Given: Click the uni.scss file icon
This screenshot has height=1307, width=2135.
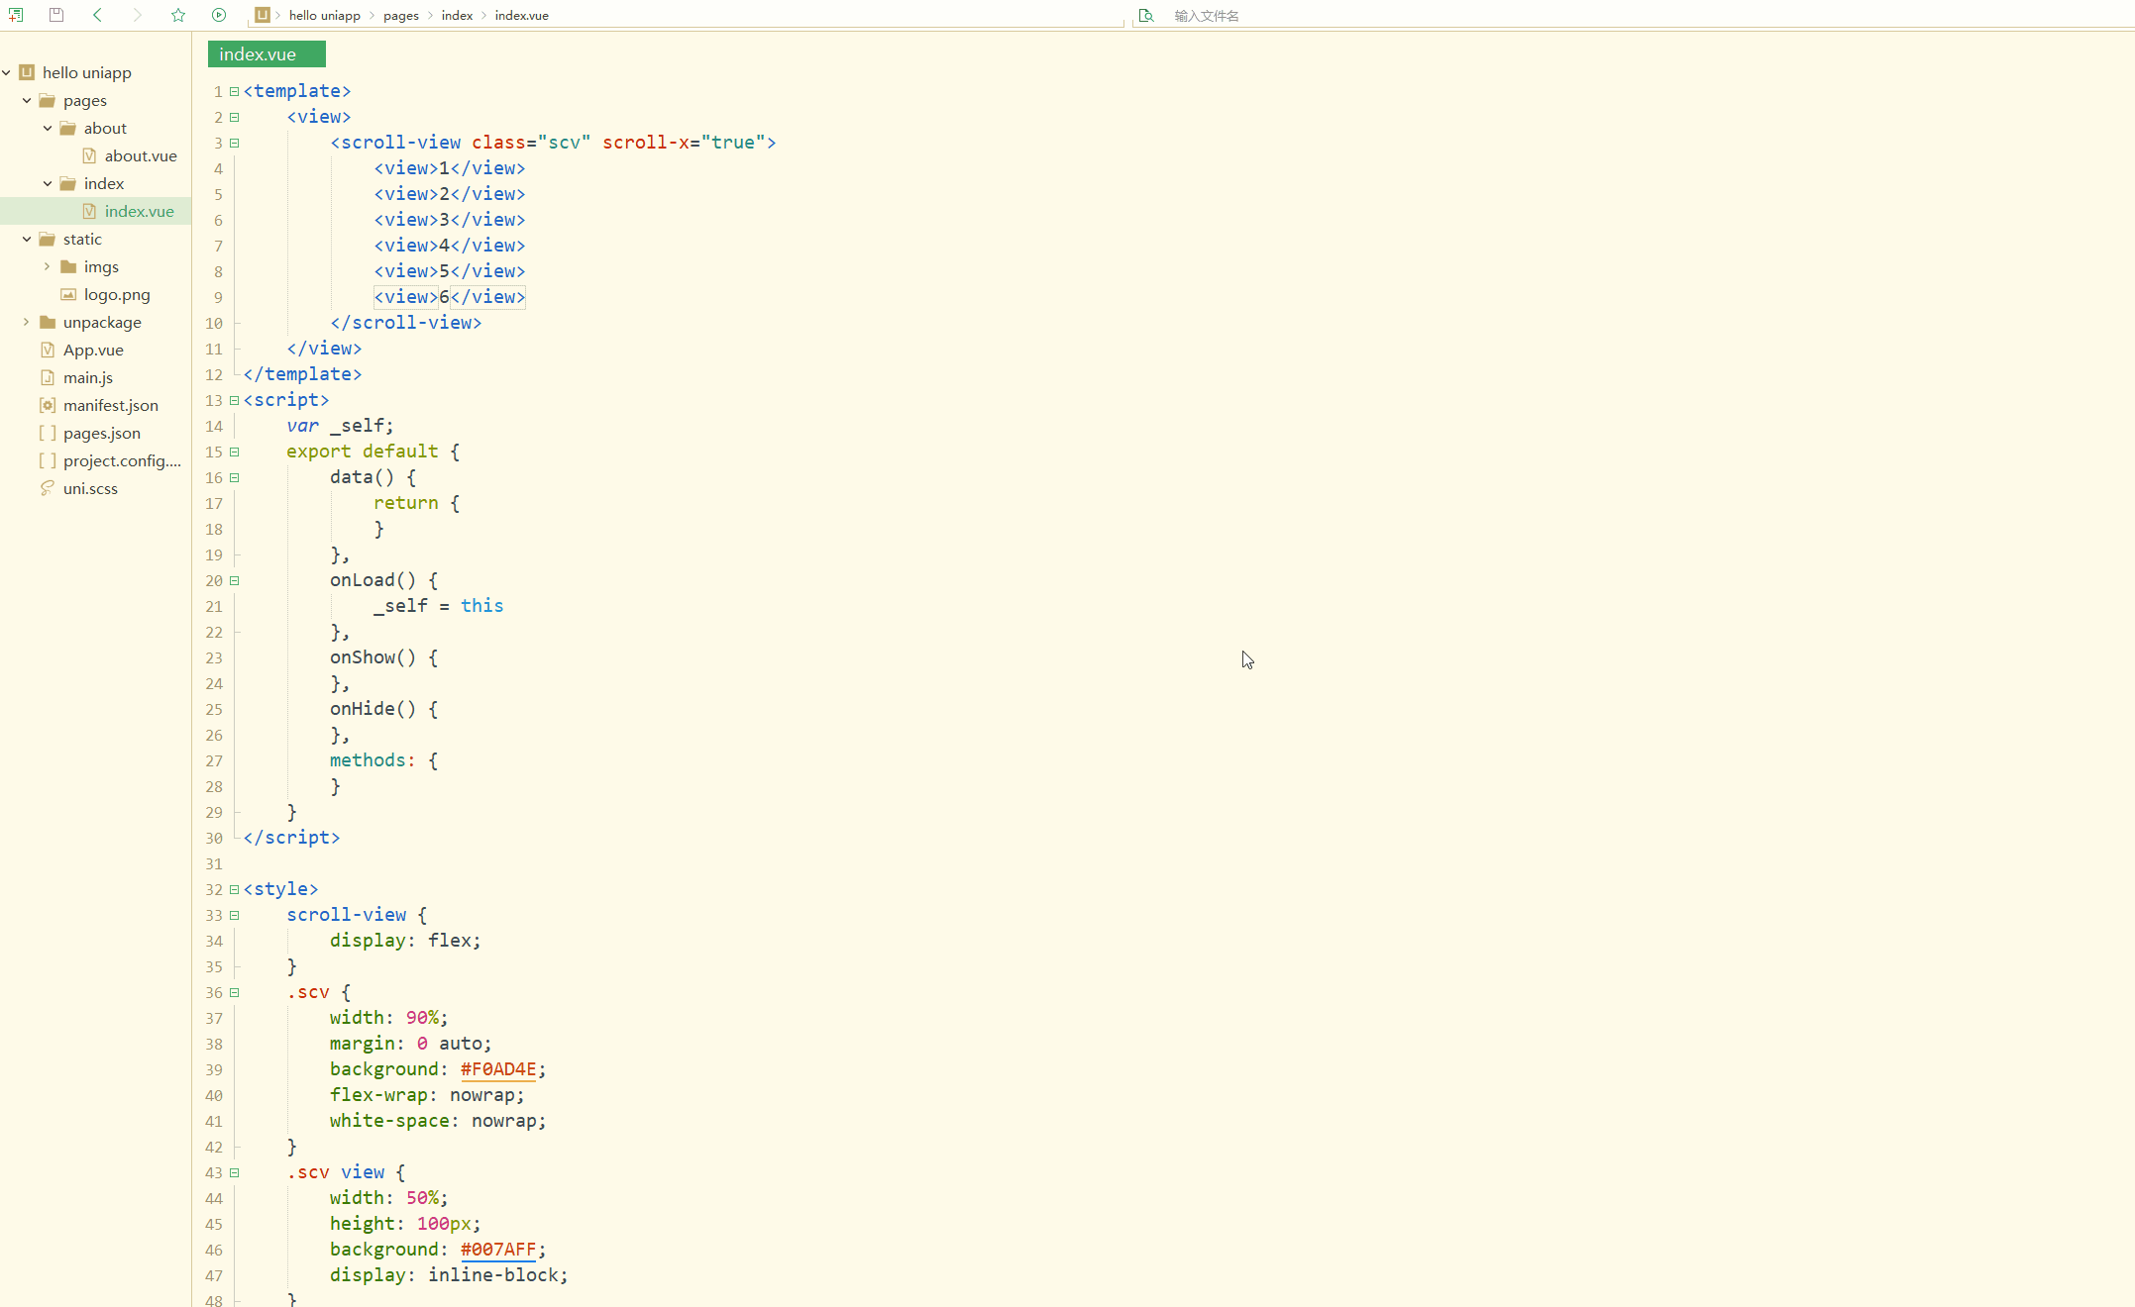Looking at the screenshot, I should click(x=46, y=488).
